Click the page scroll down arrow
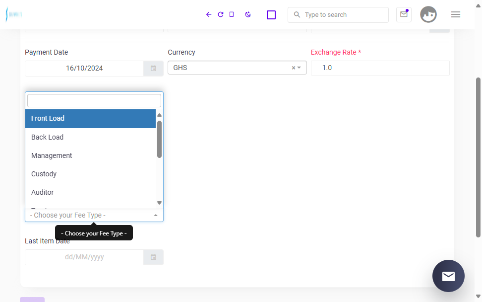 click(x=478, y=296)
